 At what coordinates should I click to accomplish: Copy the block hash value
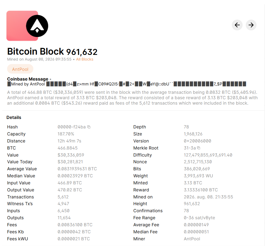pyautogui.click(x=89, y=127)
